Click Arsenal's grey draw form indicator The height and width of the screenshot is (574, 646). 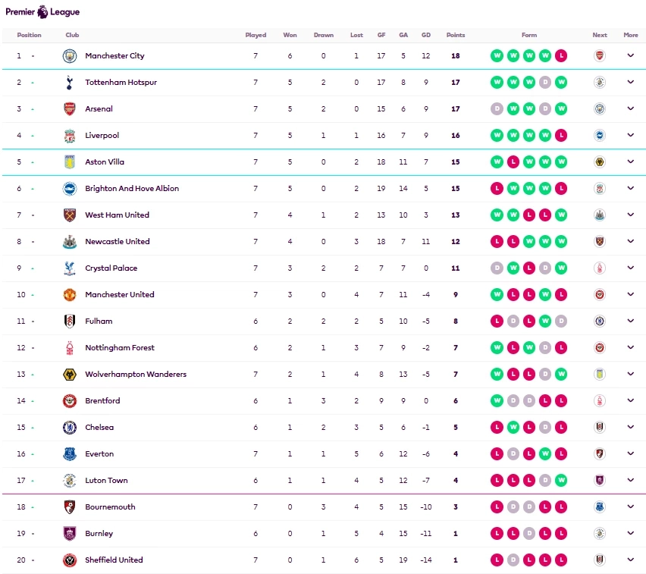pyautogui.click(x=497, y=109)
